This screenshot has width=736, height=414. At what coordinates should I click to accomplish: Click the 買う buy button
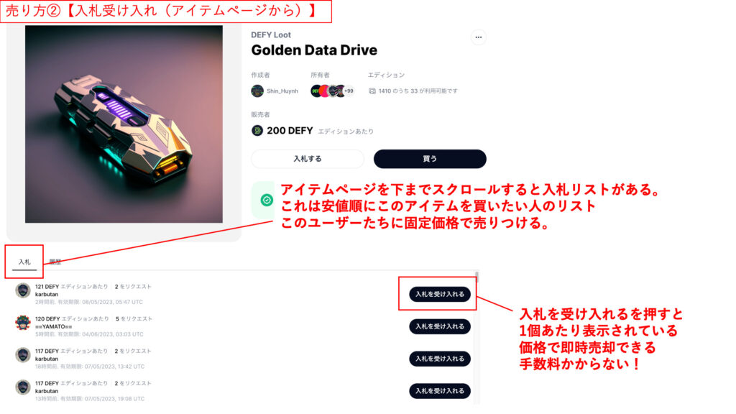[x=430, y=159]
